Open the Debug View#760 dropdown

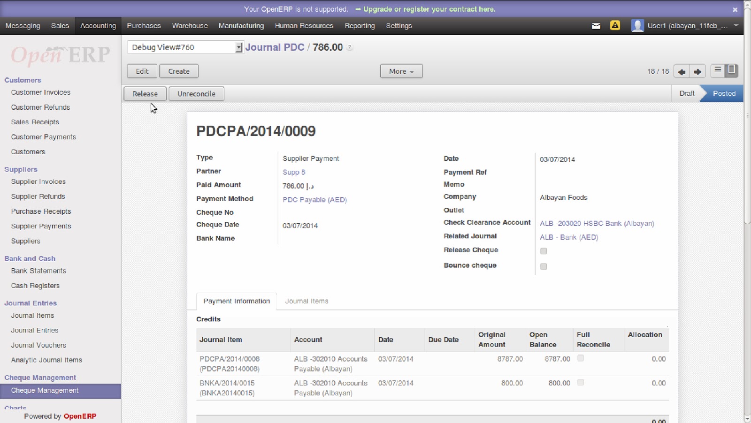click(x=185, y=47)
